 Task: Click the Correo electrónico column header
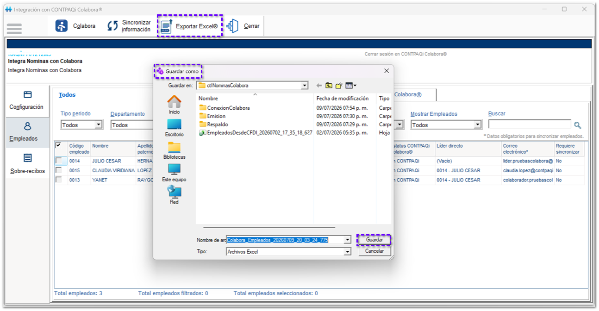tap(528, 149)
